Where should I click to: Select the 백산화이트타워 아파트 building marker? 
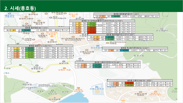[108, 43]
